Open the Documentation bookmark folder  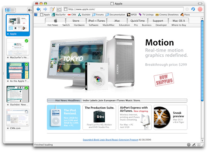pos(116,15)
